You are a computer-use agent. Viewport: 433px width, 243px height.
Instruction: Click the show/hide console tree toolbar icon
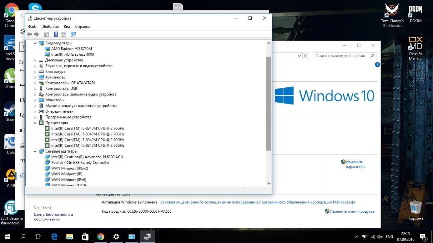coord(46,34)
